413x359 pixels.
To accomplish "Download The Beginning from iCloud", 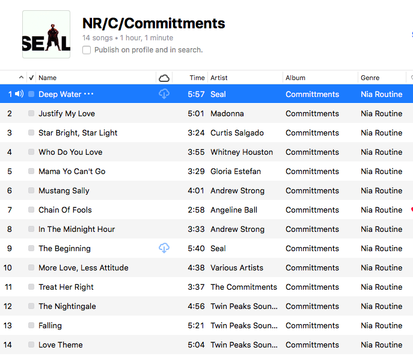I will coord(164,248).
